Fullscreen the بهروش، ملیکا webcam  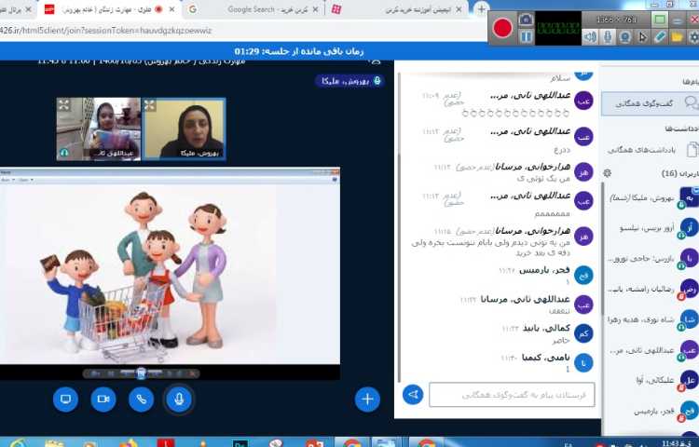click(149, 105)
